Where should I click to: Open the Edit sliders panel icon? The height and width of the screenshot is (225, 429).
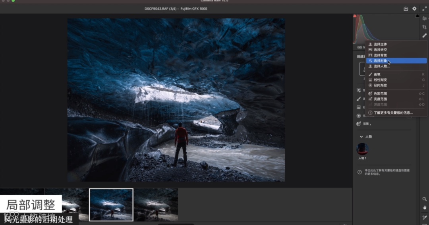424,19
